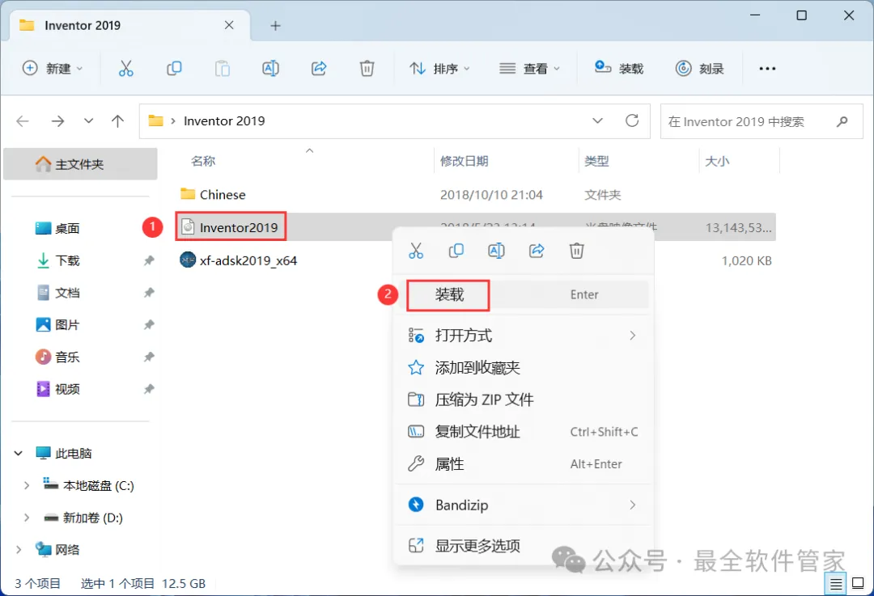Go forward with the right arrow
Screen dimensions: 874x596
58,120
